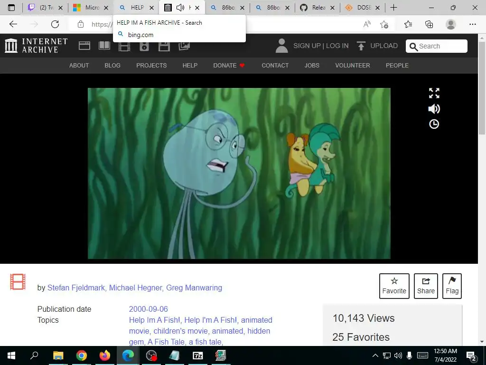Mute the playing tab via speaker icon
This screenshot has height=365, width=486.
[180, 8]
